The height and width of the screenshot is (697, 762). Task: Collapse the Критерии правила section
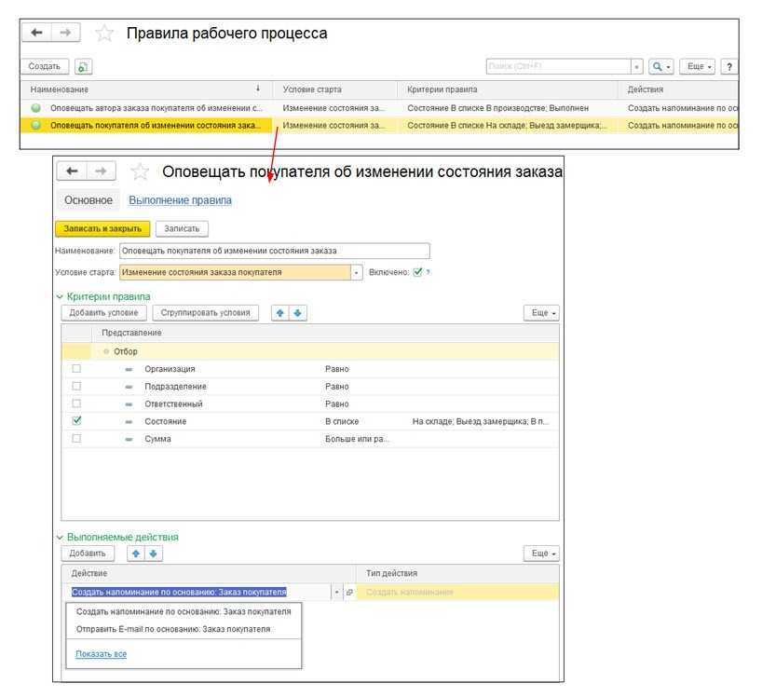pos(60,296)
